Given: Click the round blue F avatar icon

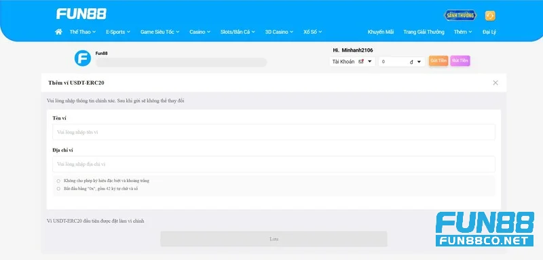Looking at the screenshot, I should (83, 58).
